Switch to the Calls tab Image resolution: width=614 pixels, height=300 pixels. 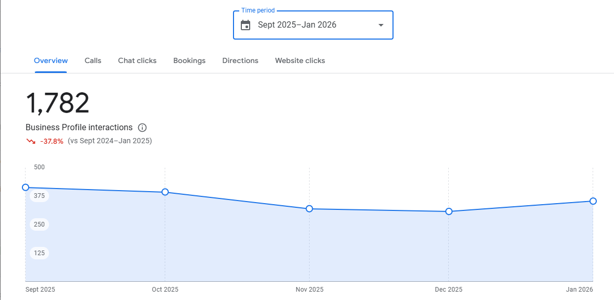point(93,60)
